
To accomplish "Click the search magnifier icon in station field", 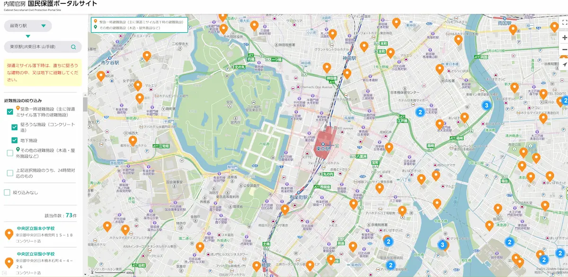I will tap(73, 47).
